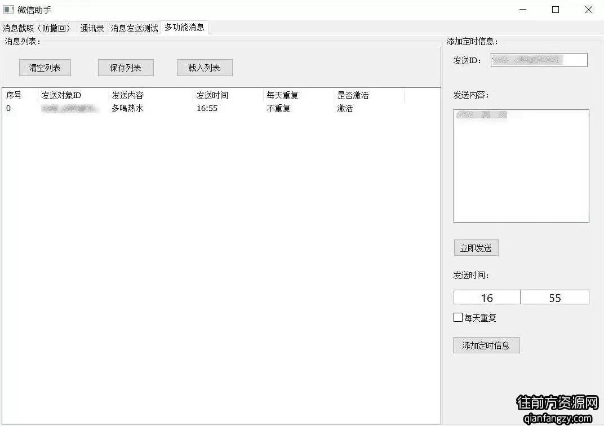Close the 微信助手 window
Screen dimensions: 604x426
point(589,10)
